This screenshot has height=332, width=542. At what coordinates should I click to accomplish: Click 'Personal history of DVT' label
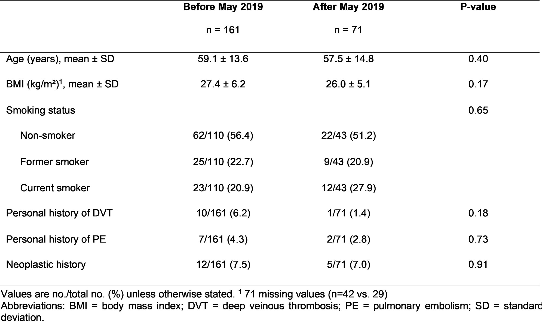coord(59,213)
